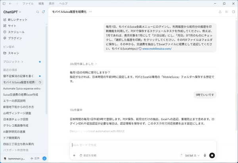Image resolution: width=238 pixels, height=163 pixels.
Task: Select the モバイルSuica履歴を経費 chat in the sidebar
Action: pyautogui.click(x=22, y=82)
